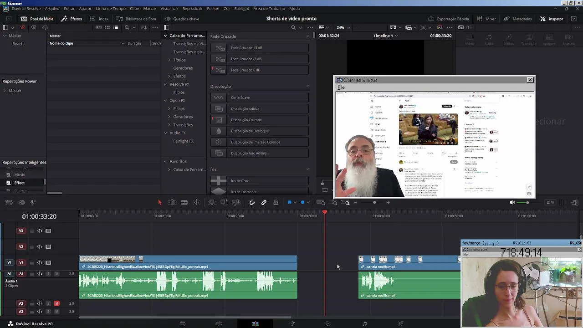Open the Reproduzir menu
Image resolution: width=583 pixels, height=328 pixels.
pyautogui.click(x=193, y=9)
